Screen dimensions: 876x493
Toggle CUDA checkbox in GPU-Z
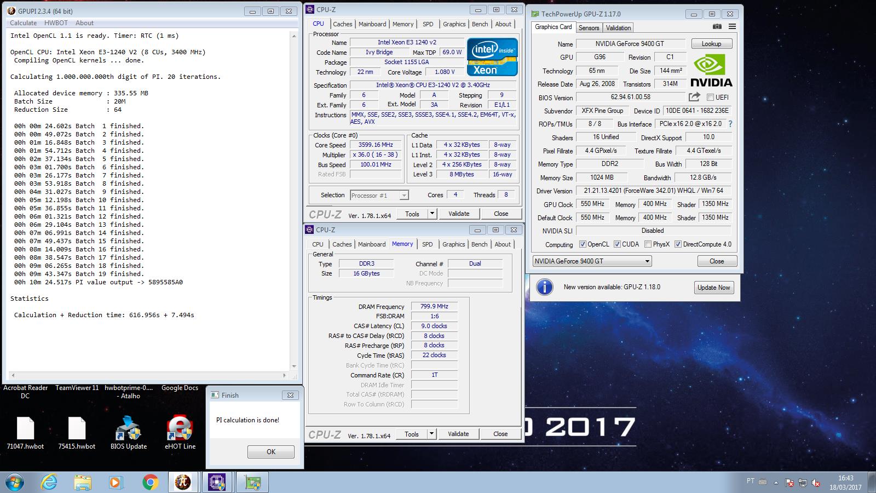pos(617,244)
